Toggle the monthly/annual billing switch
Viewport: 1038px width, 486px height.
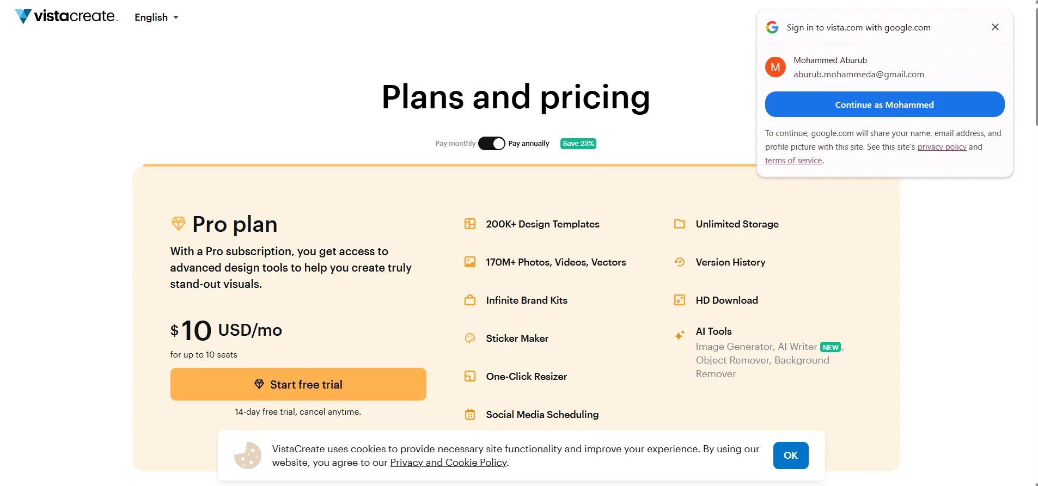pyautogui.click(x=492, y=144)
